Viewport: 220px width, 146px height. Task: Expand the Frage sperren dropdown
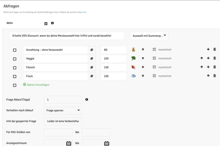[x=63, y=111]
